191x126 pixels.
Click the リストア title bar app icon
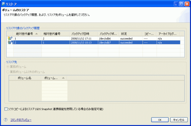3,4
